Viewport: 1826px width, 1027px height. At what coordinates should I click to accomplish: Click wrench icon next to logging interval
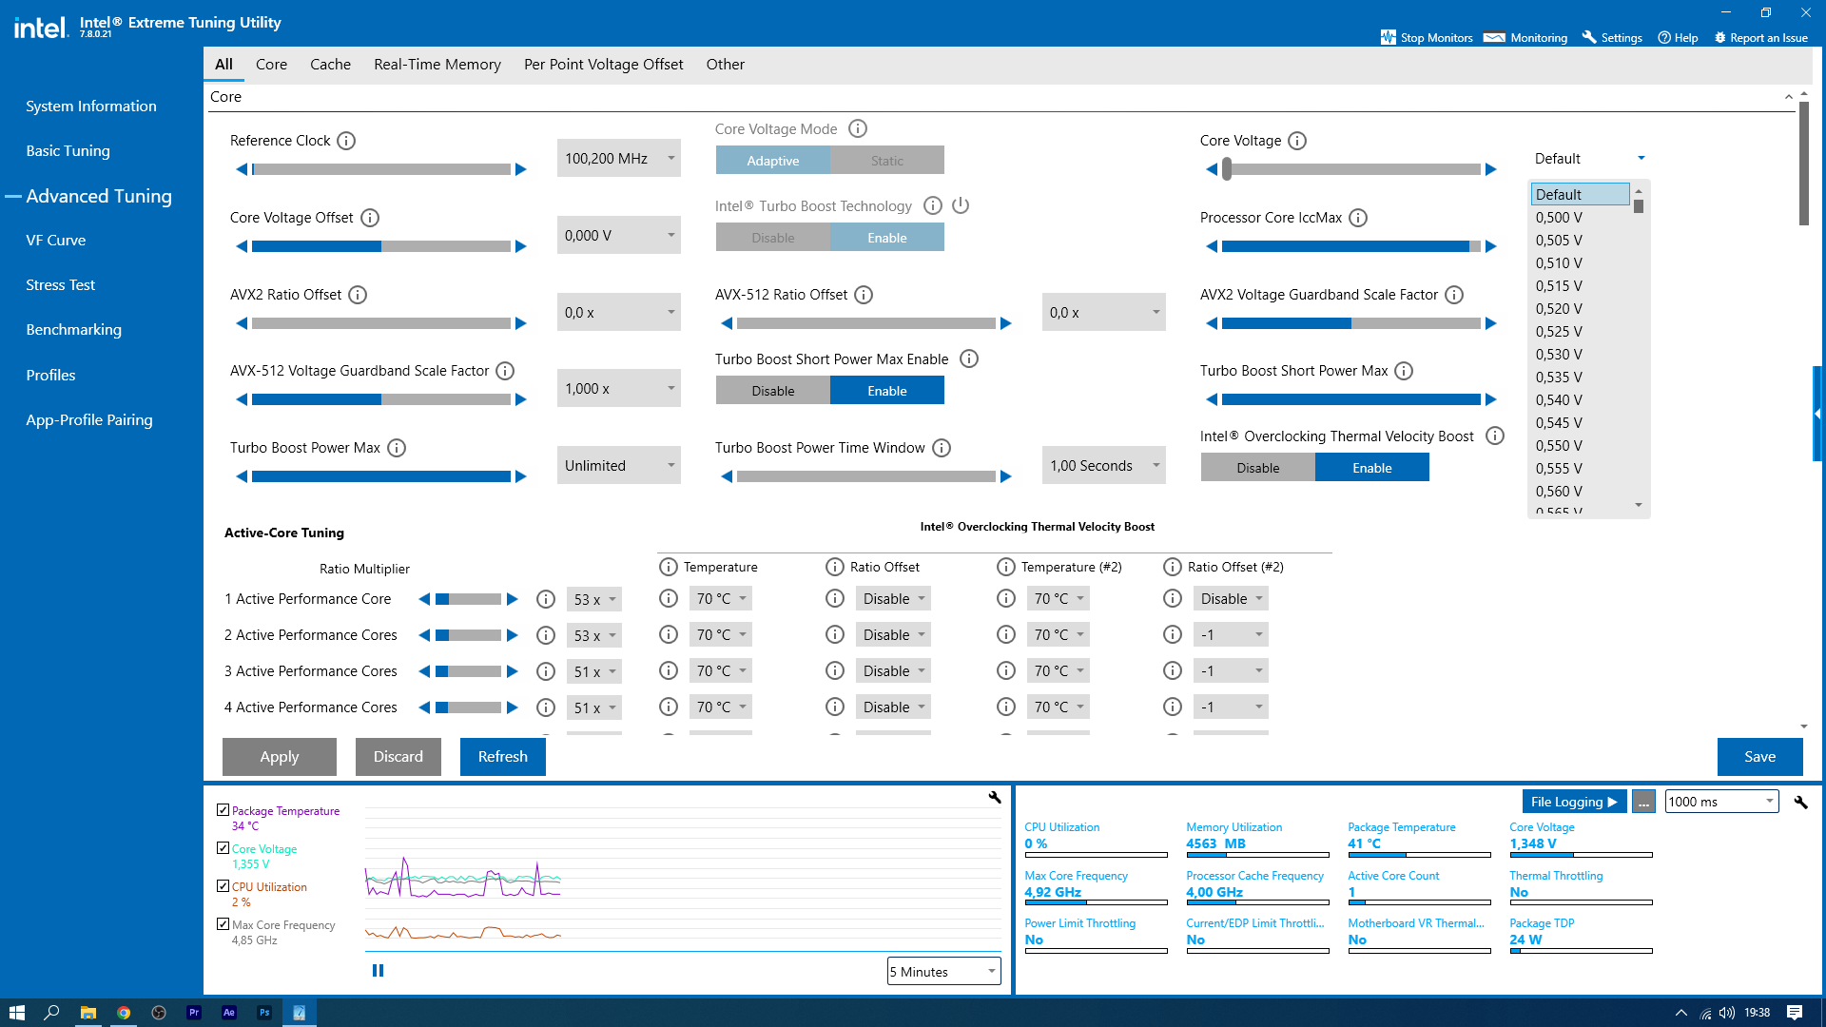(1800, 803)
